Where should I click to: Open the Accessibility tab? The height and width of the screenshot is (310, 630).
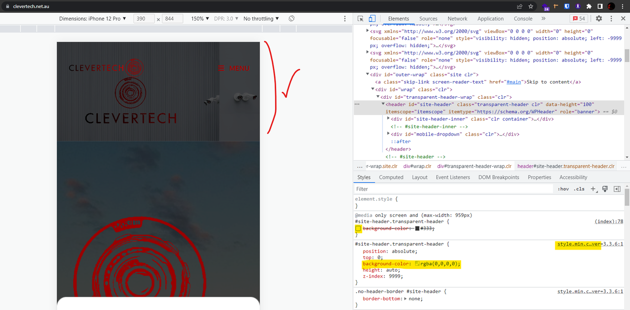573,177
